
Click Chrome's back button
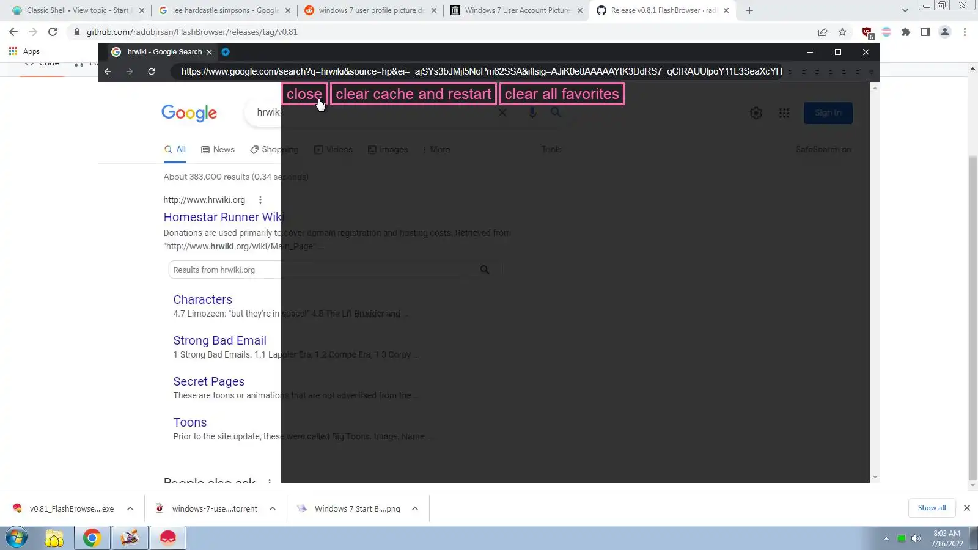13,32
